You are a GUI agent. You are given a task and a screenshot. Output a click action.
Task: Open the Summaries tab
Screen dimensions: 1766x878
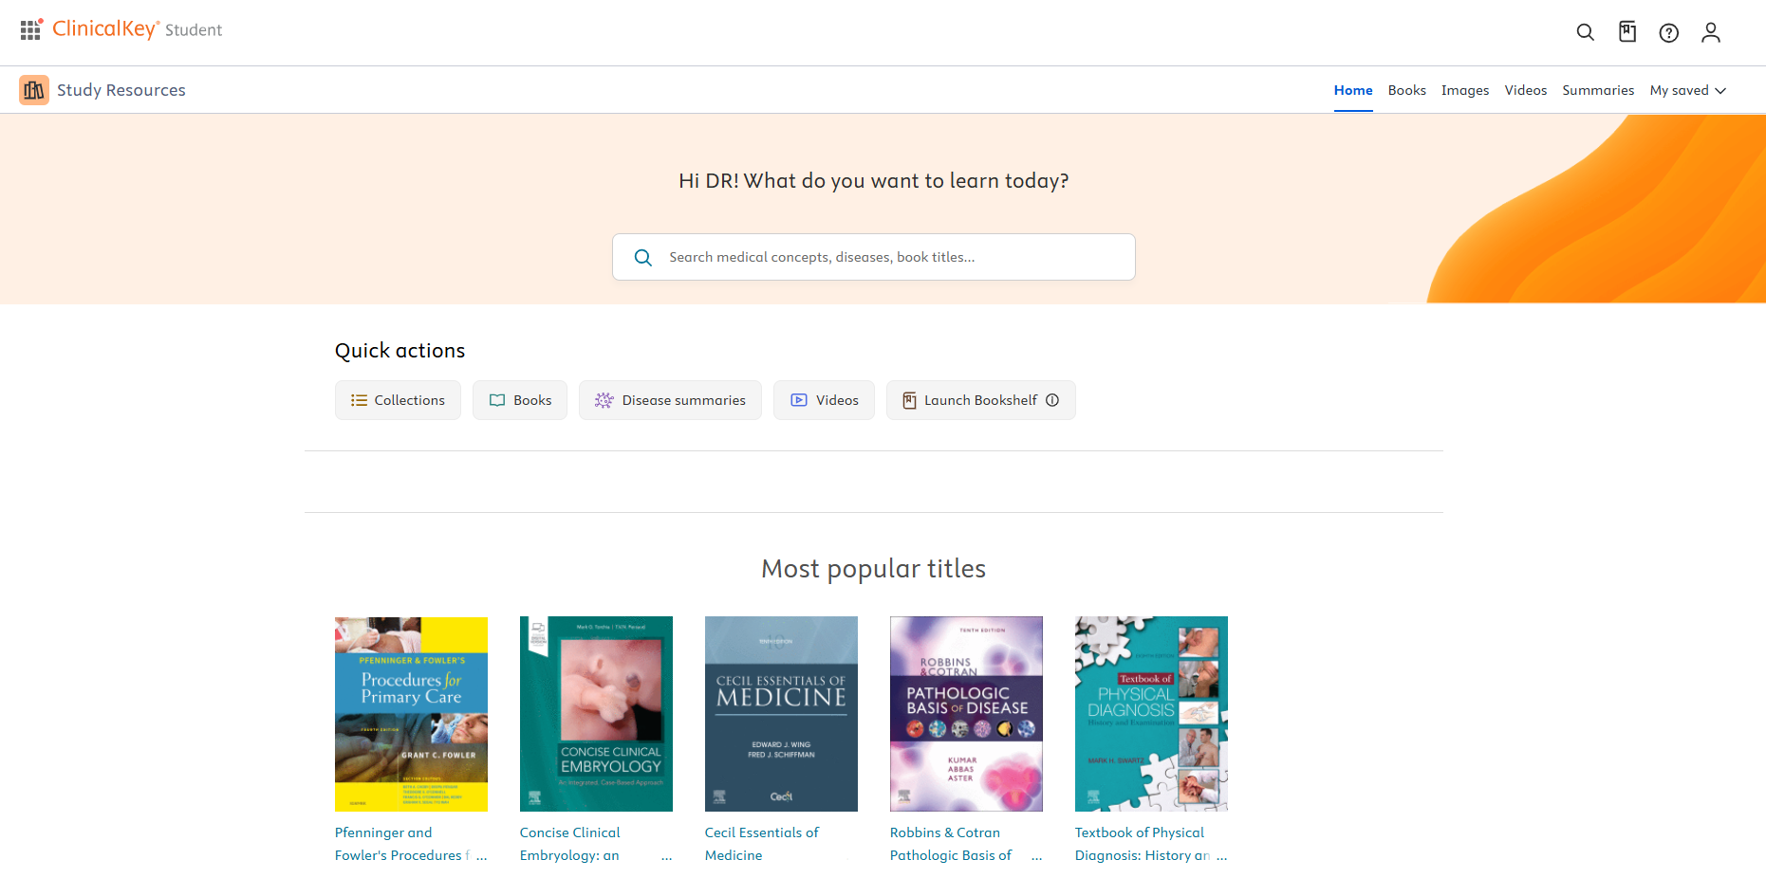(1598, 90)
